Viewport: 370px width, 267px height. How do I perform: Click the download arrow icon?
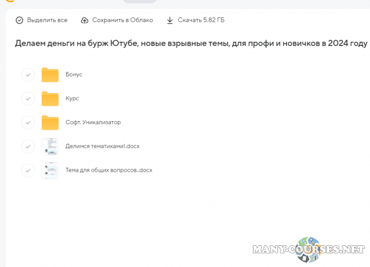pos(170,20)
